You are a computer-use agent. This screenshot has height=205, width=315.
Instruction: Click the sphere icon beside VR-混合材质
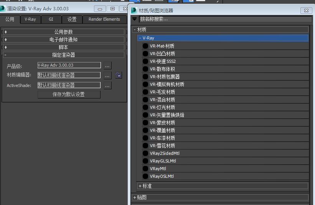145,100
